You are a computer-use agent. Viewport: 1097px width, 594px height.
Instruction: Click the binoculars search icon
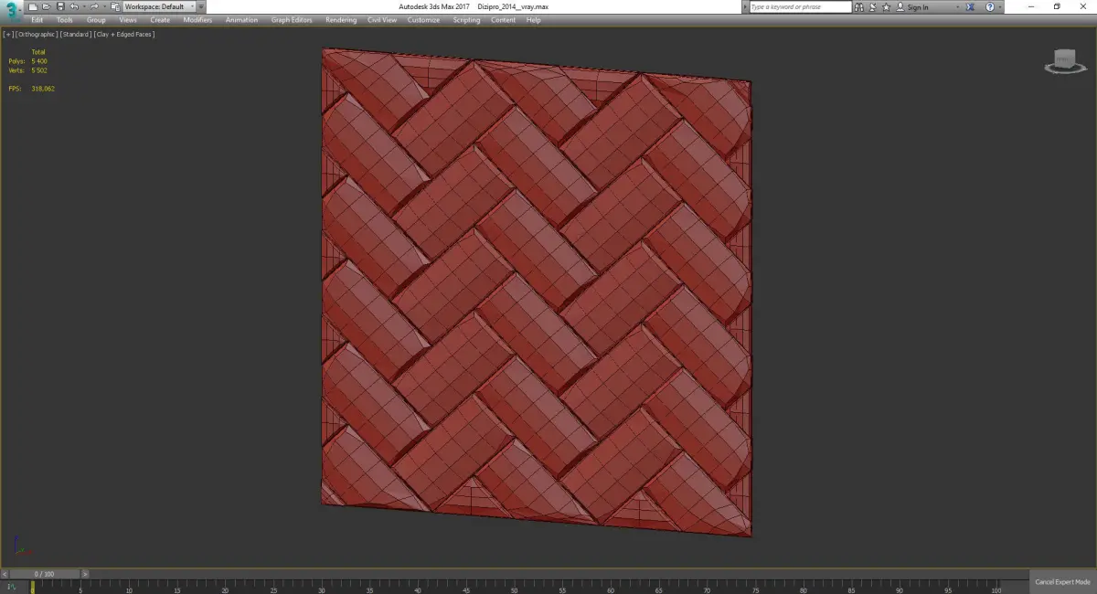coord(859,6)
